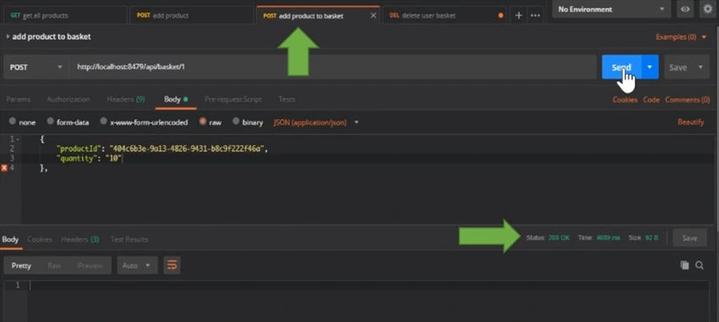Search response with magnifier icon

pos(700,265)
